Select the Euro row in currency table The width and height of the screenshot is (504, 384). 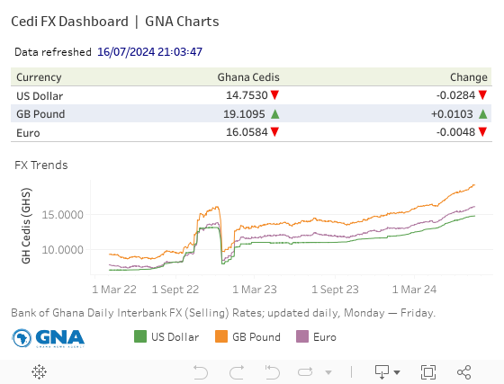[x=251, y=132]
